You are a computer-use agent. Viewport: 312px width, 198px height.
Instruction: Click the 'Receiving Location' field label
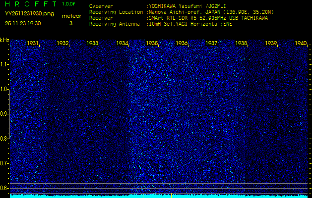click(116, 12)
